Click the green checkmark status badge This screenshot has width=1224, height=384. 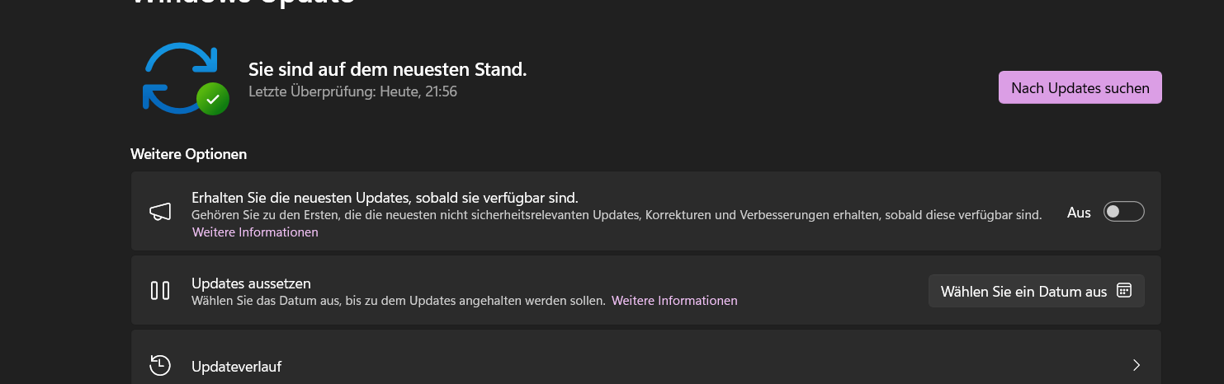(x=213, y=99)
